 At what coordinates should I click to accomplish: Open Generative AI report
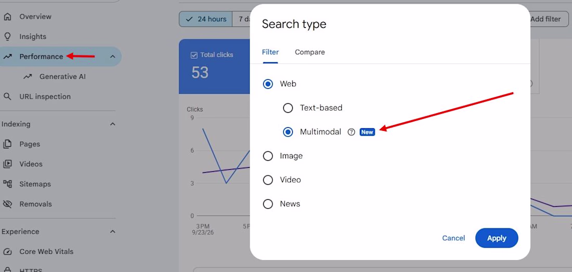tap(63, 77)
